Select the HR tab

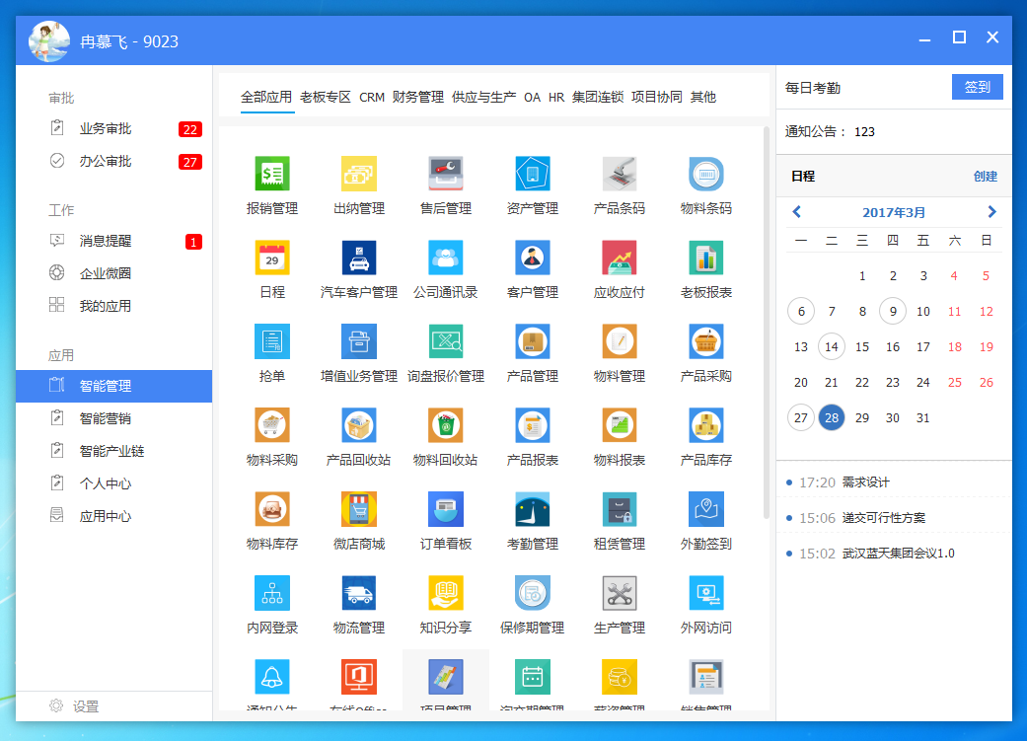556,97
